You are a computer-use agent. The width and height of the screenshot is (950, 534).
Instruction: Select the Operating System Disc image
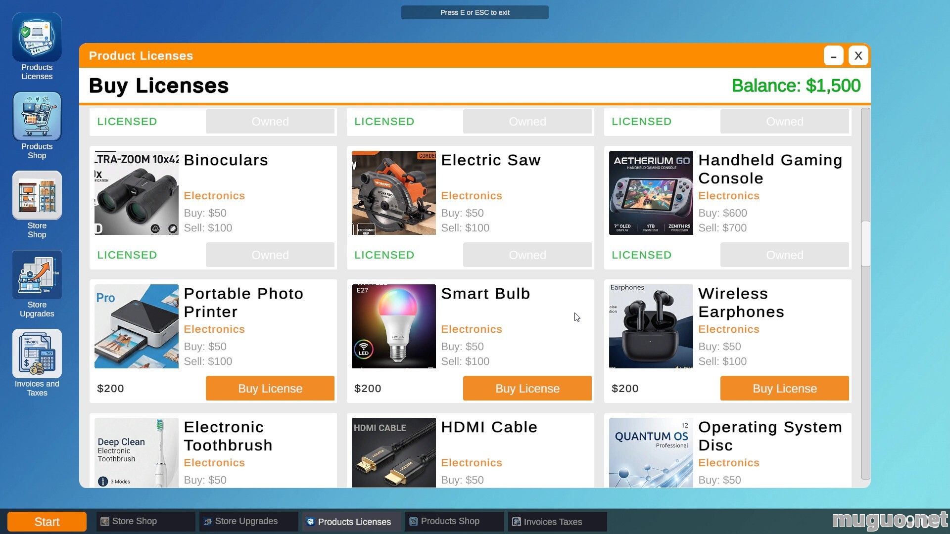click(651, 453)
